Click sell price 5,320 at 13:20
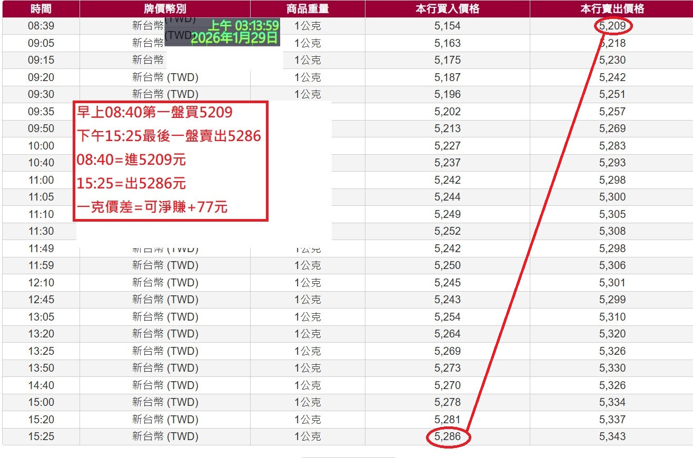 [x=612, y=334]
